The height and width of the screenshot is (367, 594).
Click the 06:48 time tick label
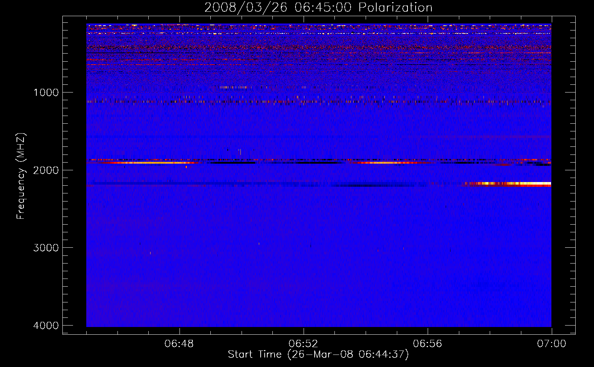(179, 344)
